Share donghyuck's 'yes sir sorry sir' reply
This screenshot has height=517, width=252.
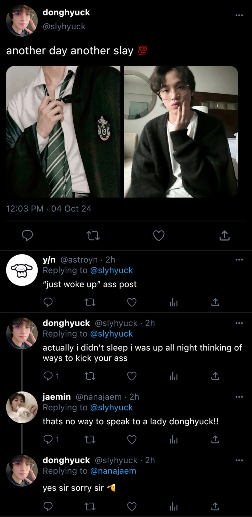point(215,506)
